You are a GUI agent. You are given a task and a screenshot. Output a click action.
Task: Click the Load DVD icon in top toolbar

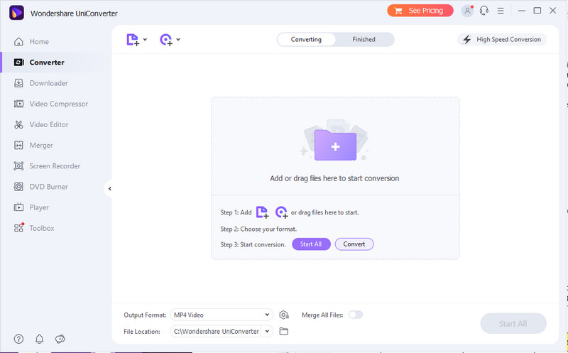pos(166,40)
